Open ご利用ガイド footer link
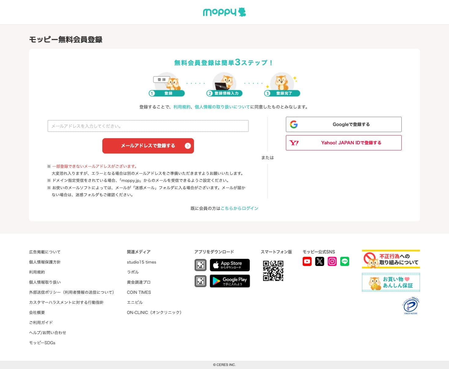 click(x=41, y=323)
